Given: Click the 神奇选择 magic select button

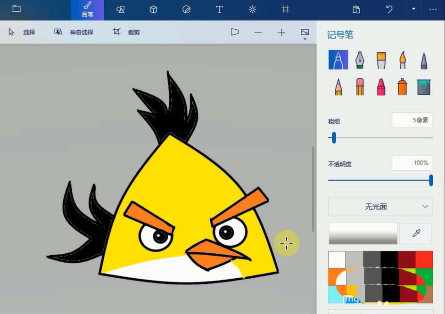Looking at the screenshot, I should (74, 32).
